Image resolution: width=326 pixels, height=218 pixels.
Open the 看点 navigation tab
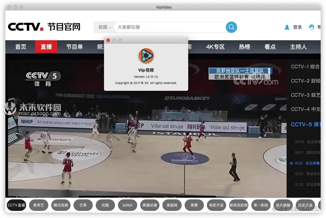coord(270,47)
